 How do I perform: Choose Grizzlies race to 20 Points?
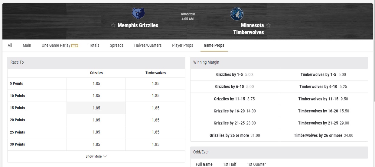(96, 120)
